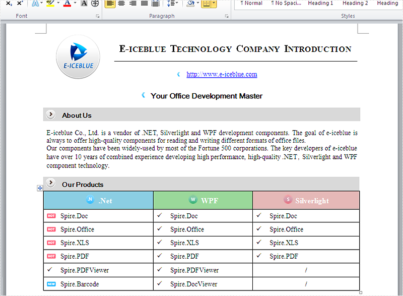Click the HOT badge beside Spire.Doc
Viewport: 403px width, 296px height.
coord(51,216)
